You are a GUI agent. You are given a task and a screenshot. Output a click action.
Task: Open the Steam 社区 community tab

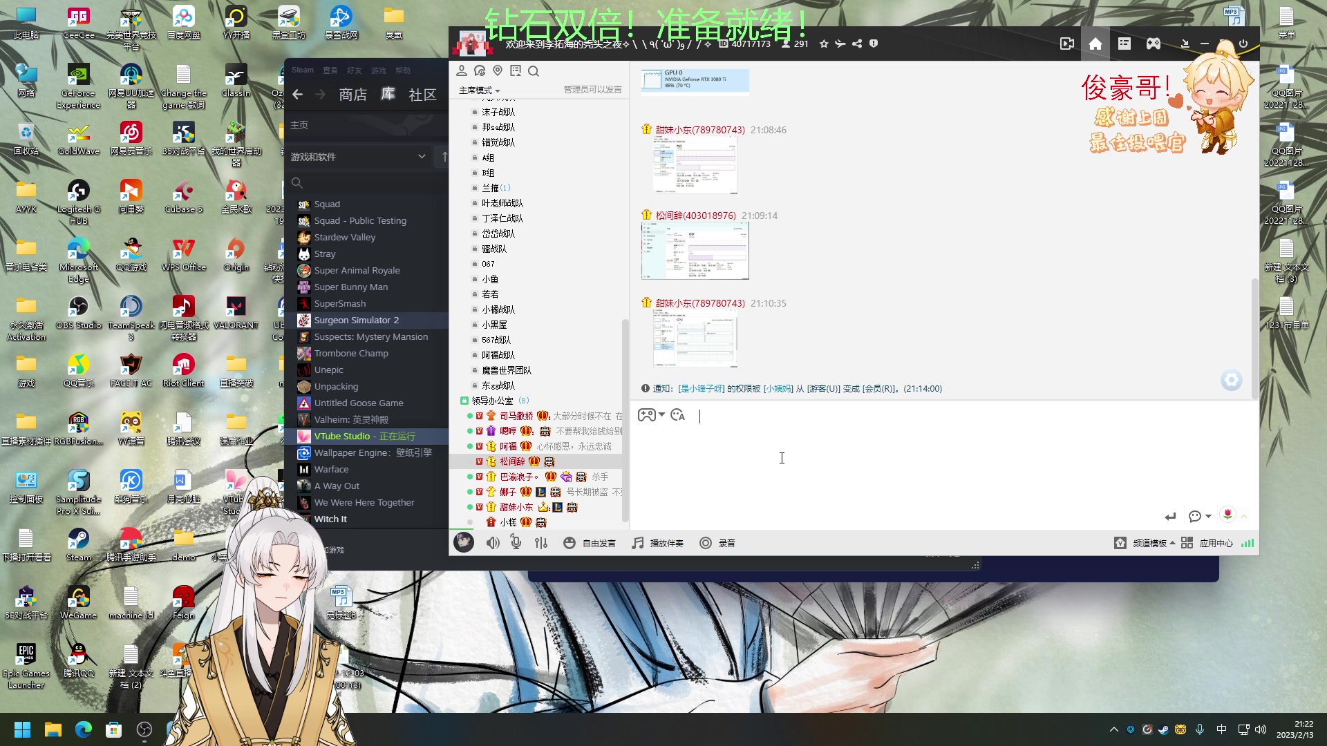pos(422,95)
